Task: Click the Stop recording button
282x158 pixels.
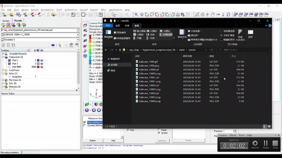Action: pos(275,143)
